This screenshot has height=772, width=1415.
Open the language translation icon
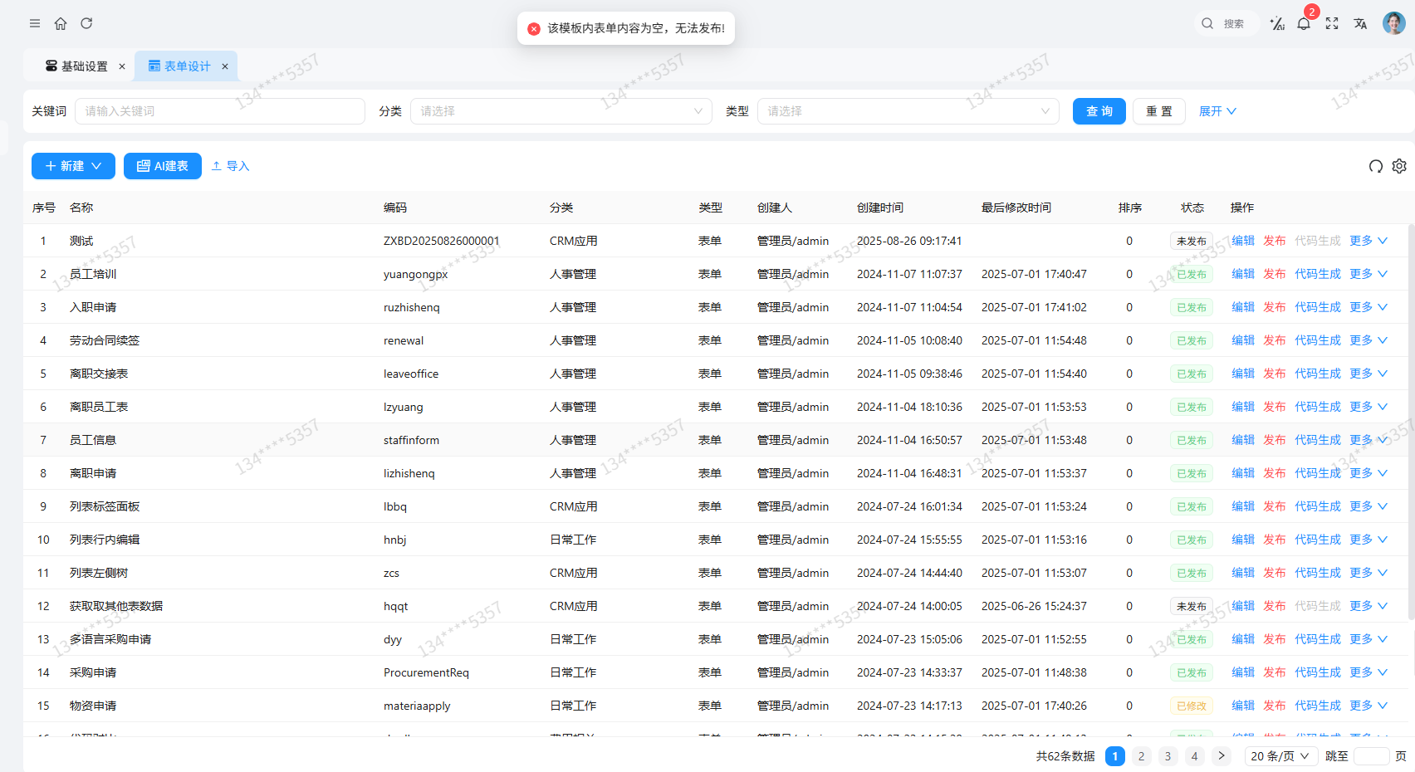click(x=1360, y=24)
